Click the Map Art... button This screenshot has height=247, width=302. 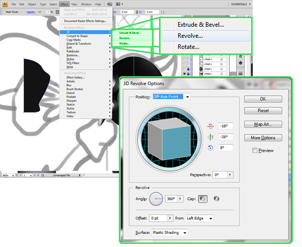coord(263,124)
